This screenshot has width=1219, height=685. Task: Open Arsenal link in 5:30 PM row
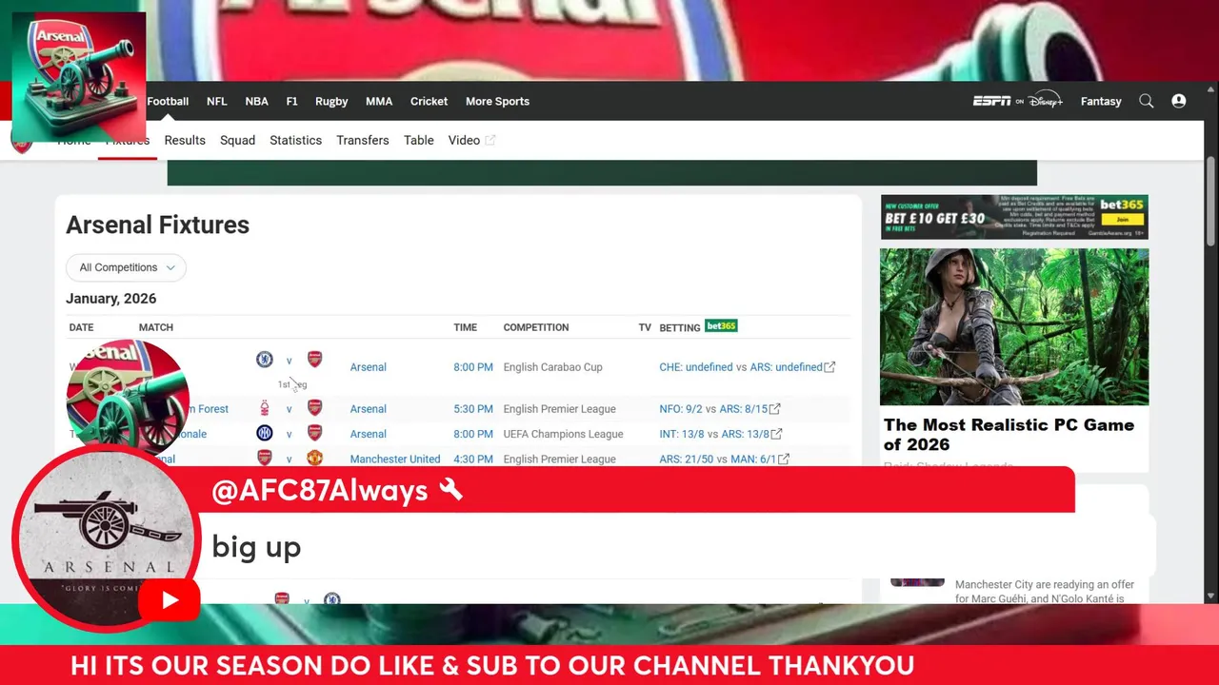[x=368, y=409]
